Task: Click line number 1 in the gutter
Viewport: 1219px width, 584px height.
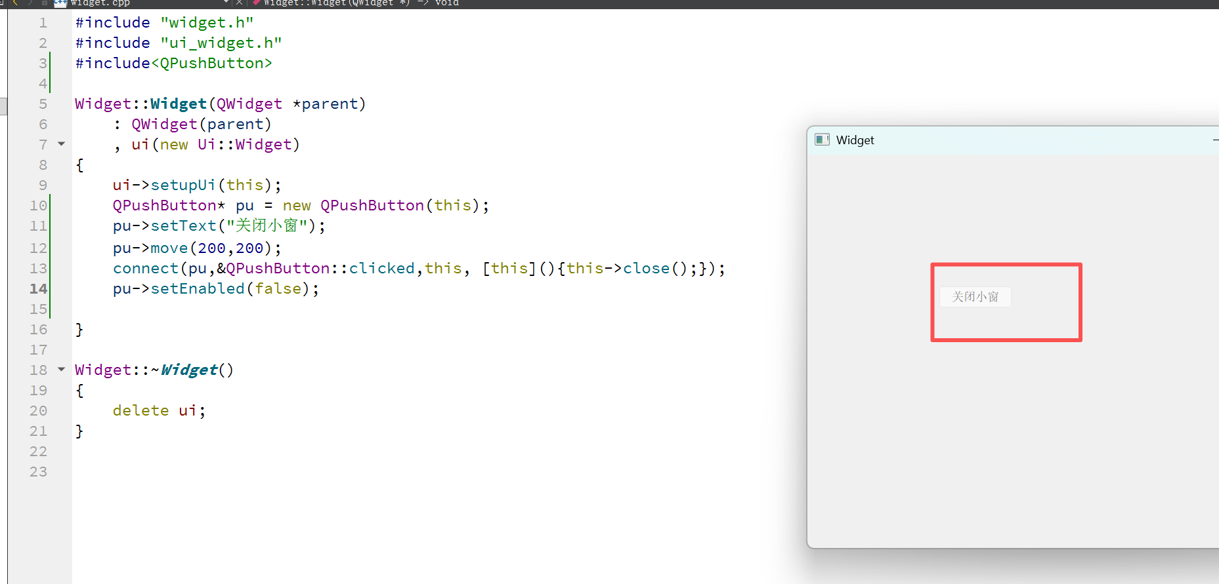Action: tap(43, 22)
